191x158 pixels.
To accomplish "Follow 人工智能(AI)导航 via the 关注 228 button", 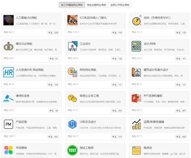I will pyautogui.click(x=53, y=33).
